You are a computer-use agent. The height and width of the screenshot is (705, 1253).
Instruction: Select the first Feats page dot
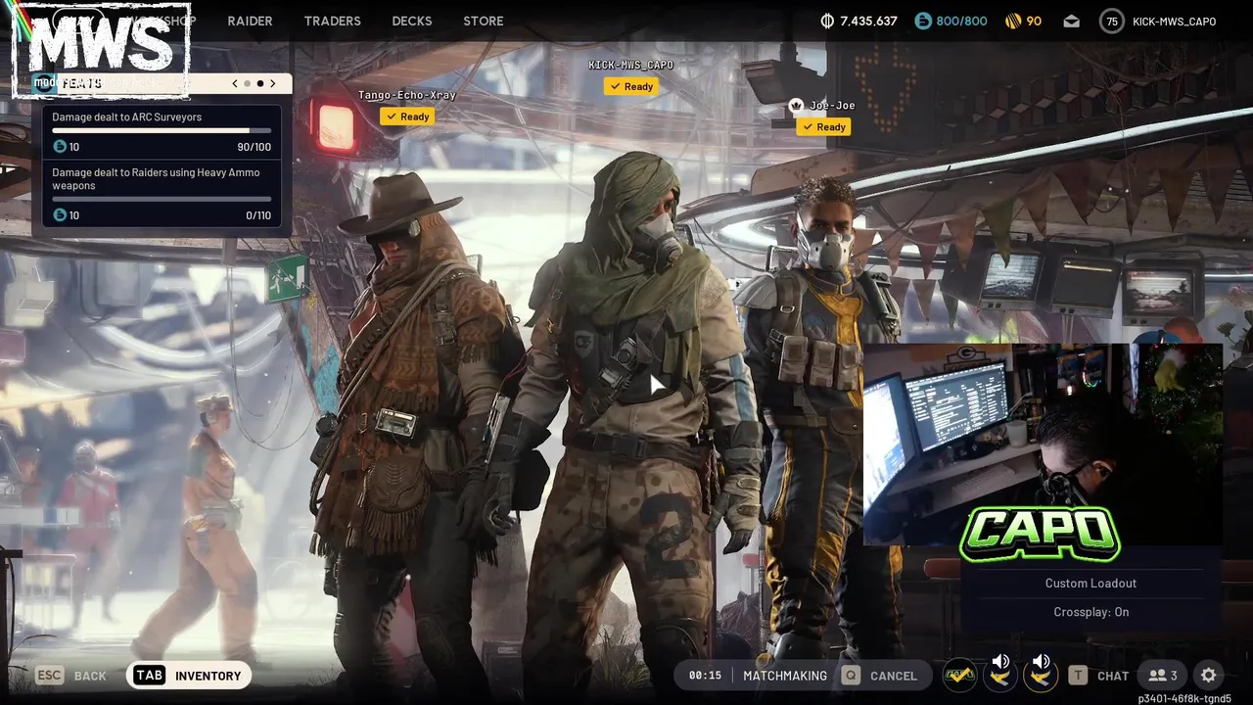[x=248, y=83]
